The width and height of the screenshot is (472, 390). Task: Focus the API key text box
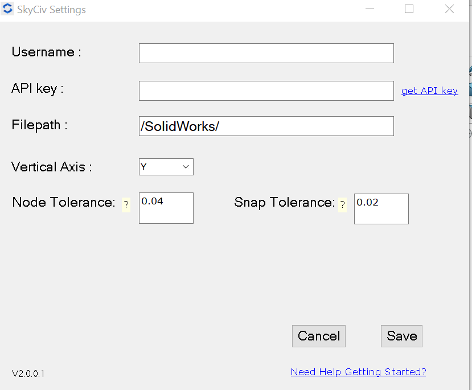tap(266, 91)
